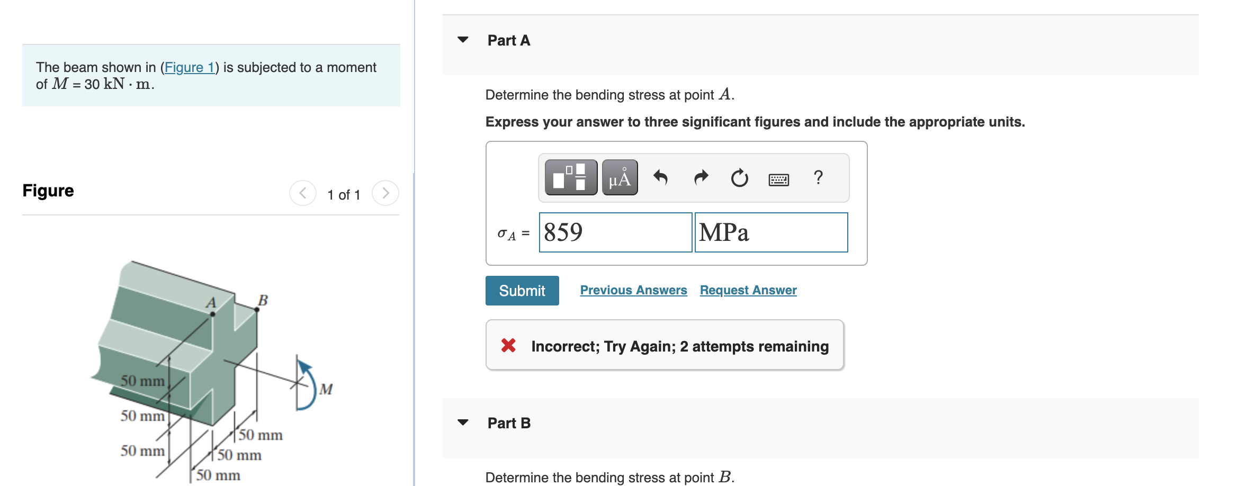The height and width of the screenshot is (486, 1238).
Task: Open the help question mark
Action: point(818,177)
